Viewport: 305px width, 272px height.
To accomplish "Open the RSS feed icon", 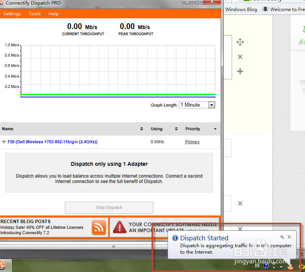I will click(99, 227).
